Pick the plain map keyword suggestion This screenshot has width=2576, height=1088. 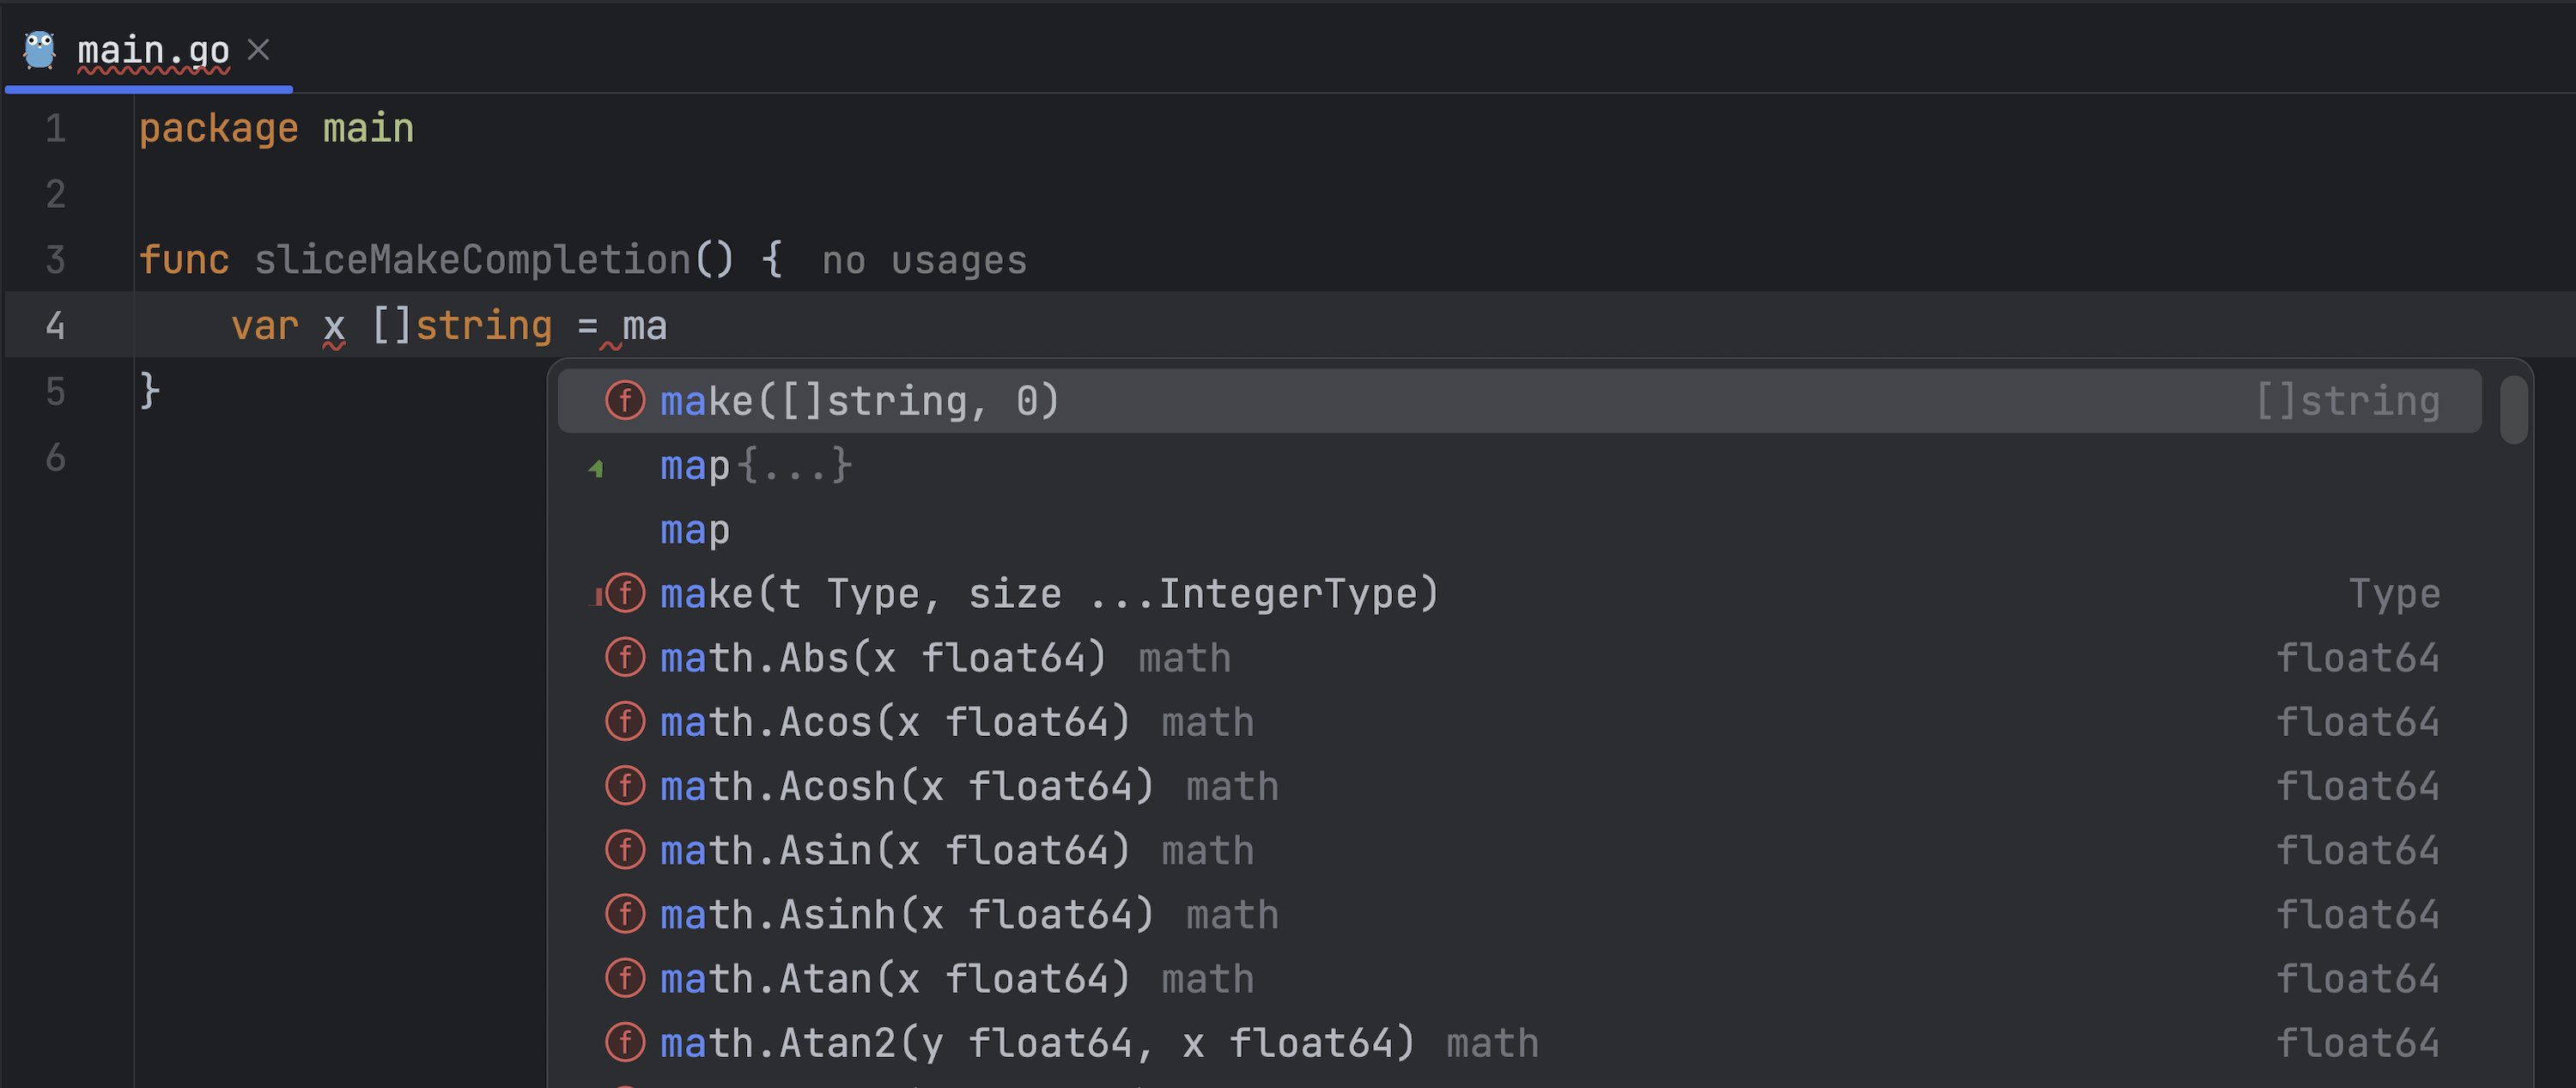coord(694,530)
